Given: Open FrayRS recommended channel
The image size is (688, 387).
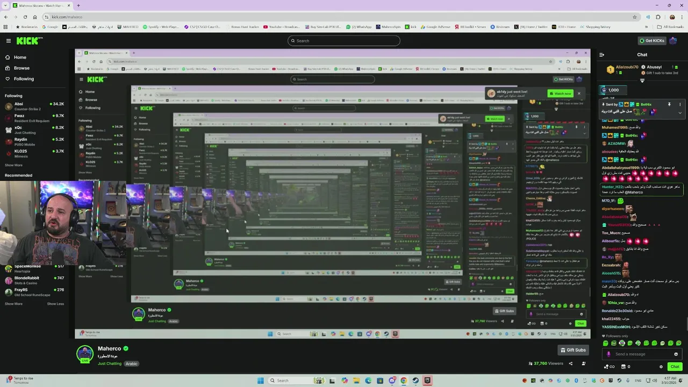Looking at the screenshot, I should coord(34,292).
